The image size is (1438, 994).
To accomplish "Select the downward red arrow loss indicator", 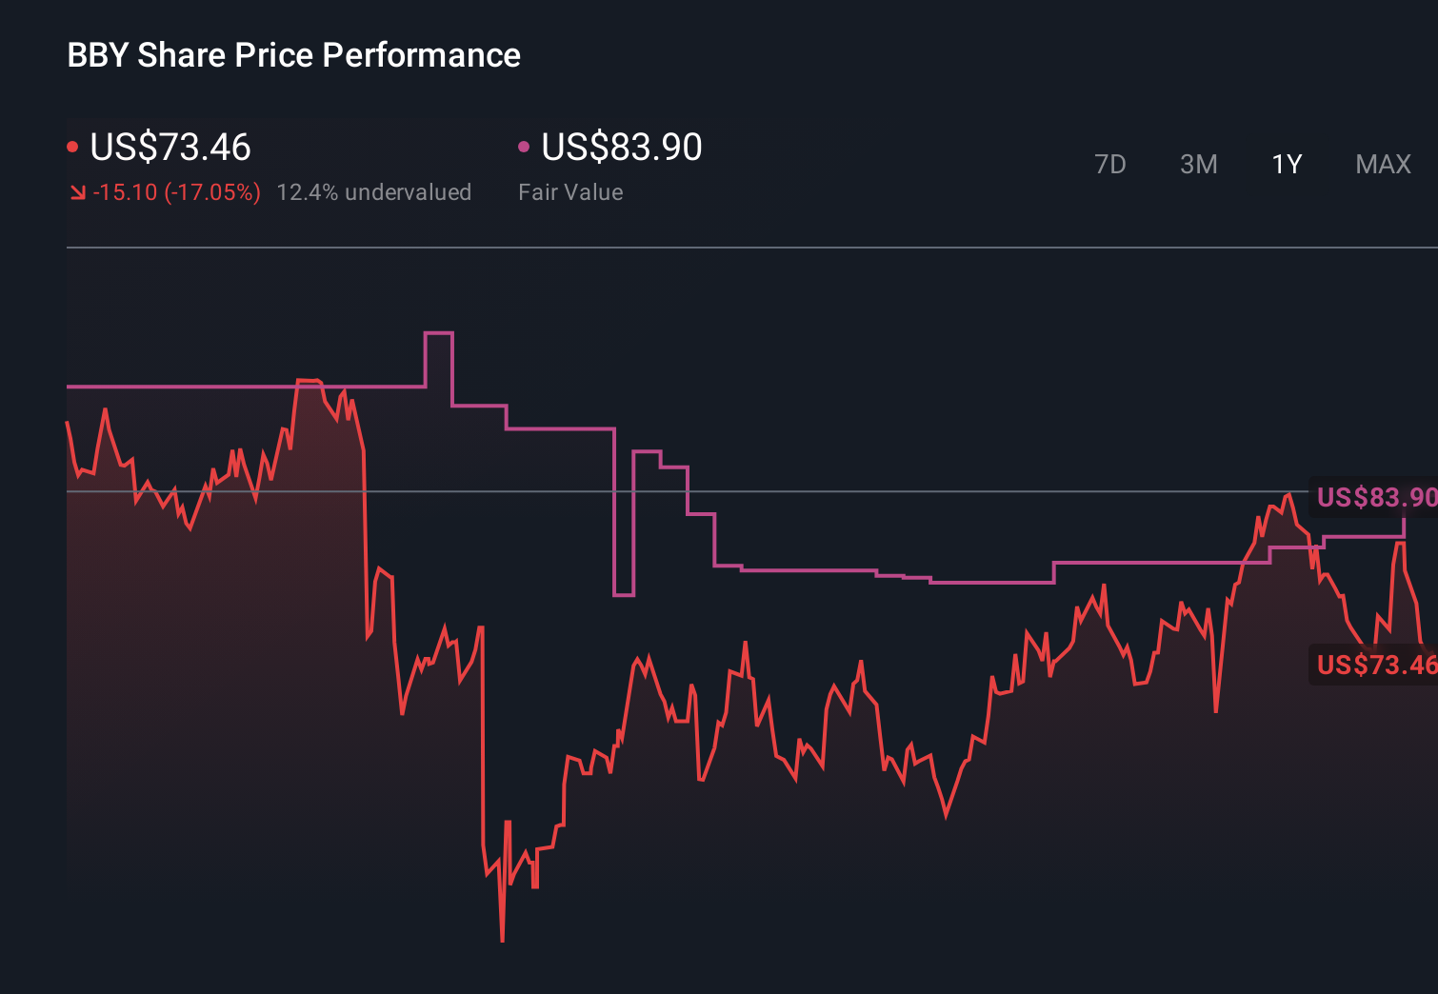I will pos(78,192).
